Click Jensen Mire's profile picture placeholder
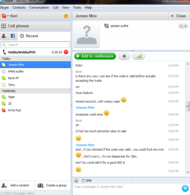Viewport: 190px width, 195px height. (x=87, y=34)
